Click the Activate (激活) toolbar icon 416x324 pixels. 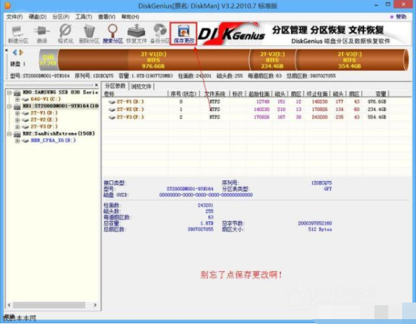tap(42, 34)
